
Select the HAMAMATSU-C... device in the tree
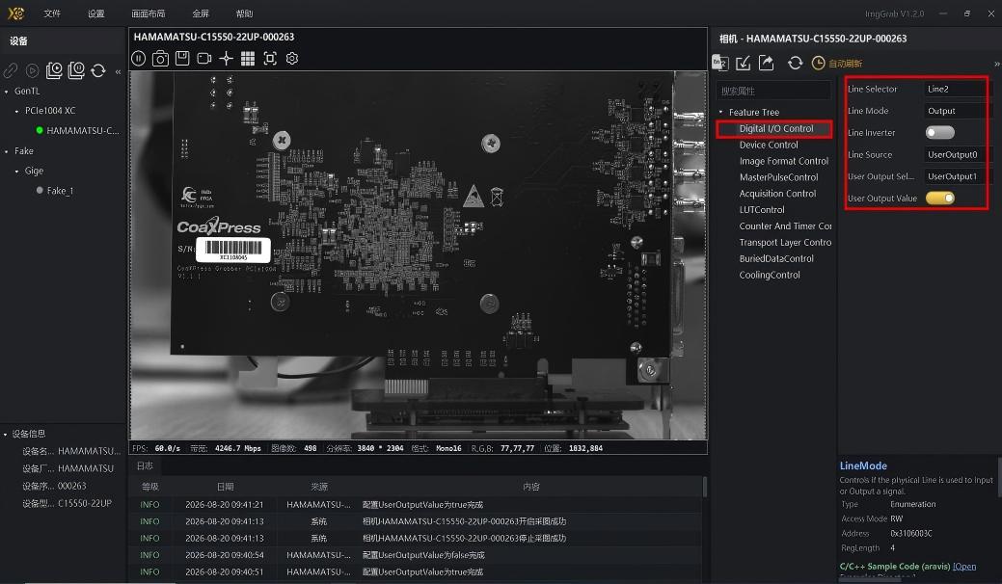[x=82, y=131]
